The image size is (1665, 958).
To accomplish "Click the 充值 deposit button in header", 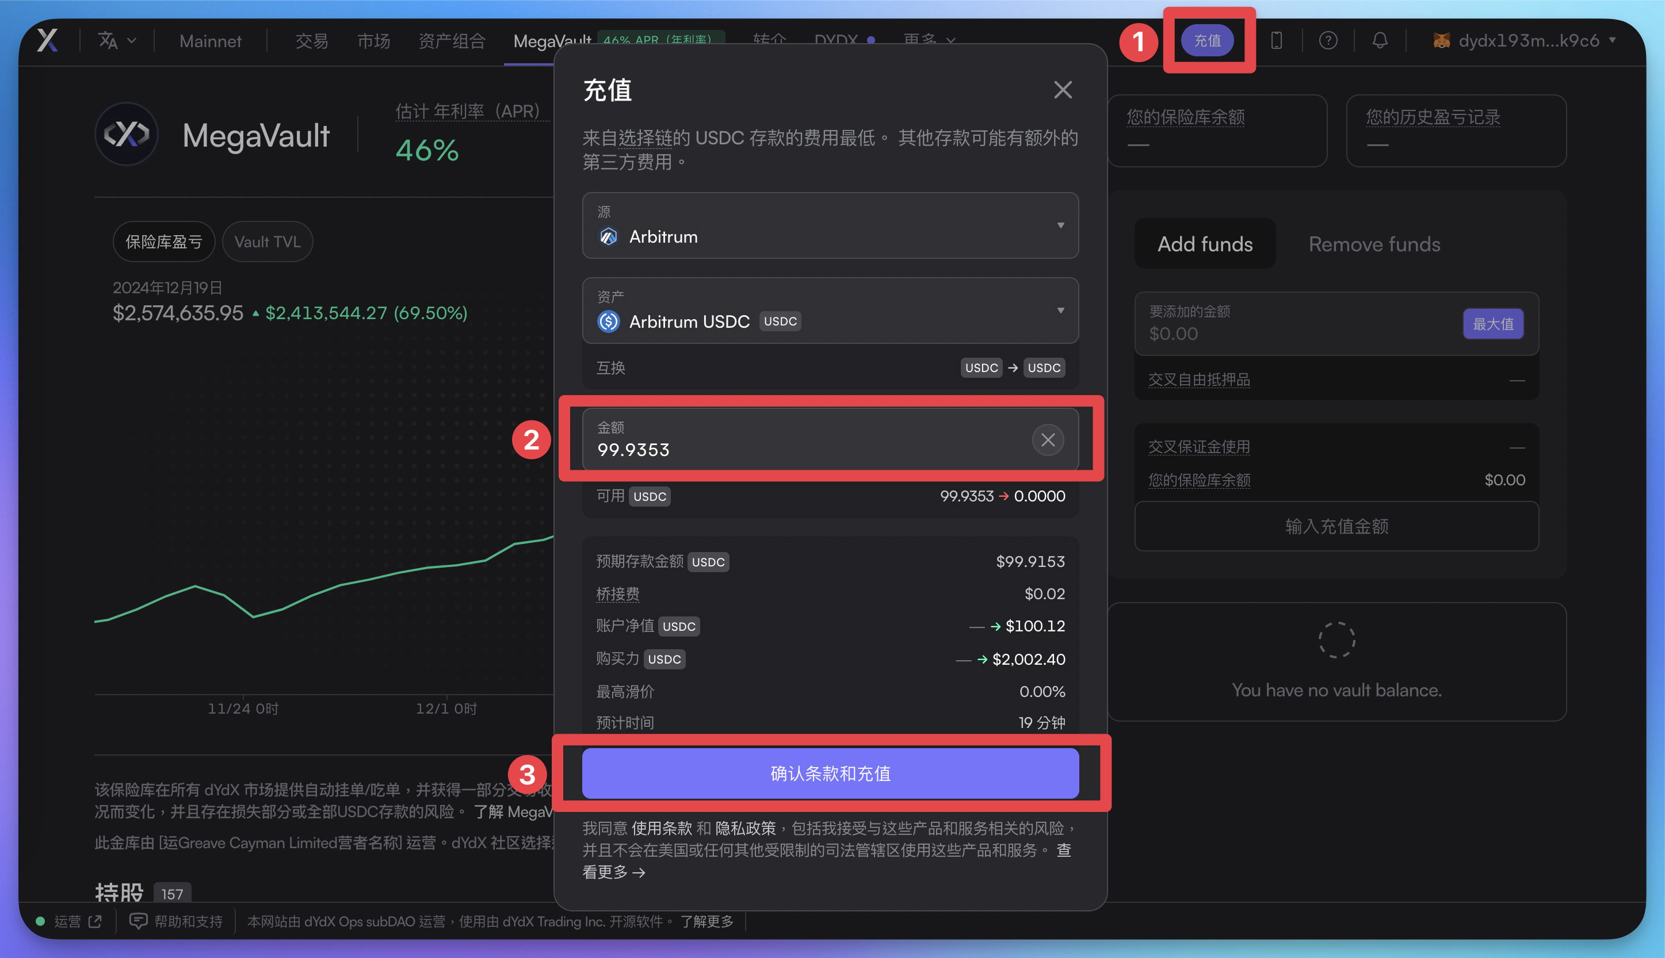I will pos(1208,40).
